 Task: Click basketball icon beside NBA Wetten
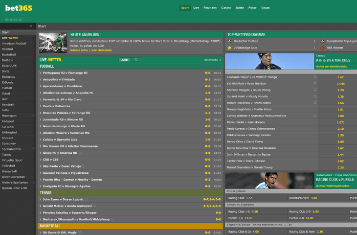point(322,48)
